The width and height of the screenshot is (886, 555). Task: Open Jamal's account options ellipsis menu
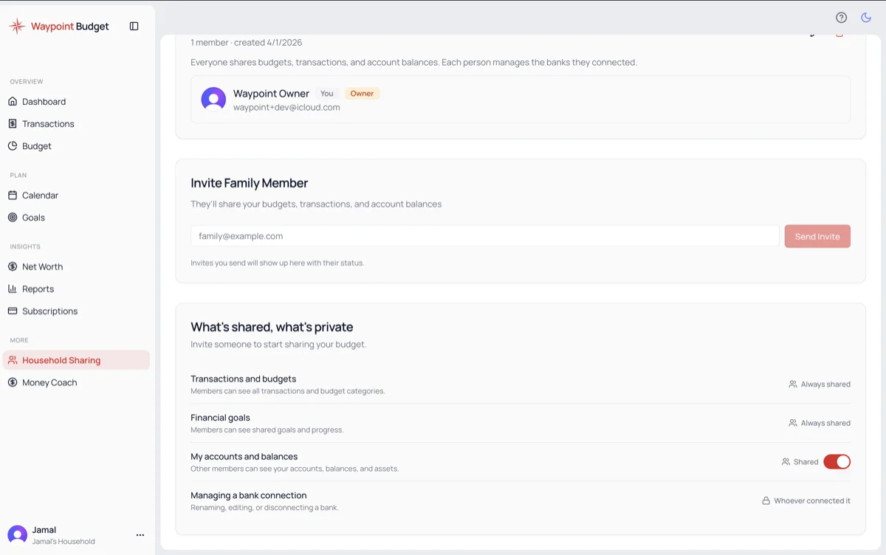140,535
